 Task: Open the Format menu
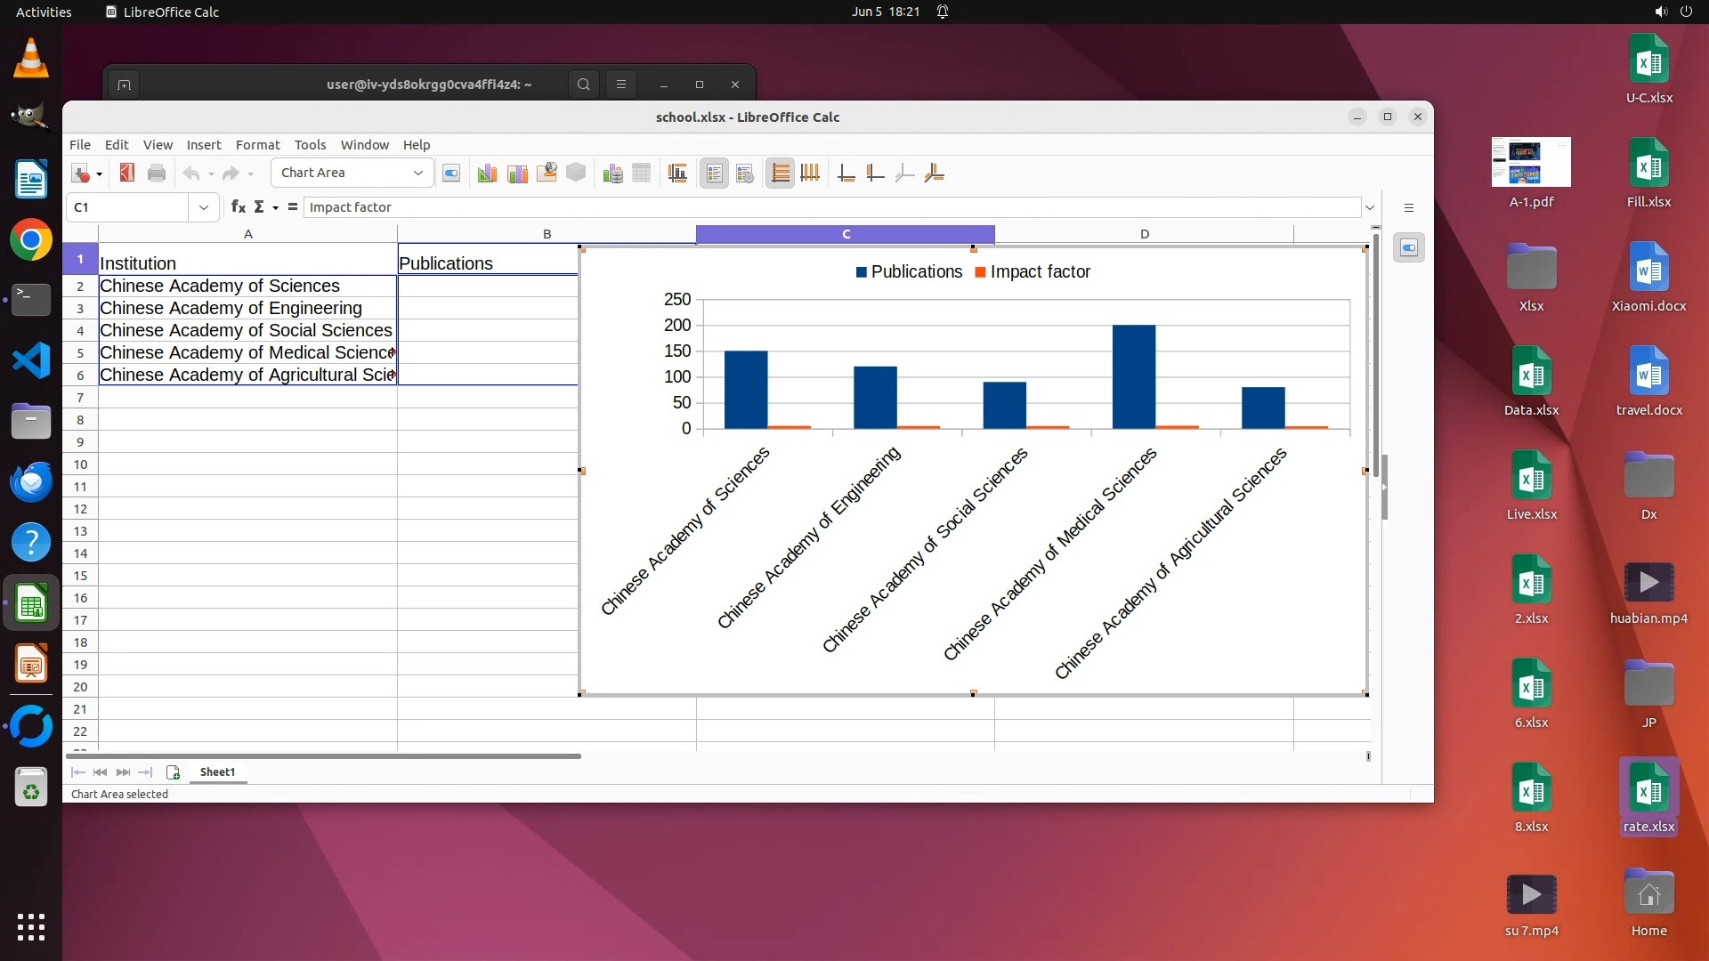coord(257,145)
